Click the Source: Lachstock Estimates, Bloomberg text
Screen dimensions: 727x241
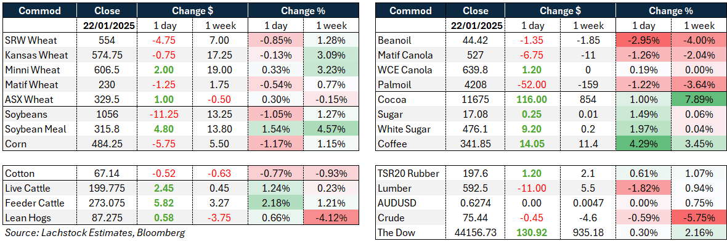(x=95, y=232)
